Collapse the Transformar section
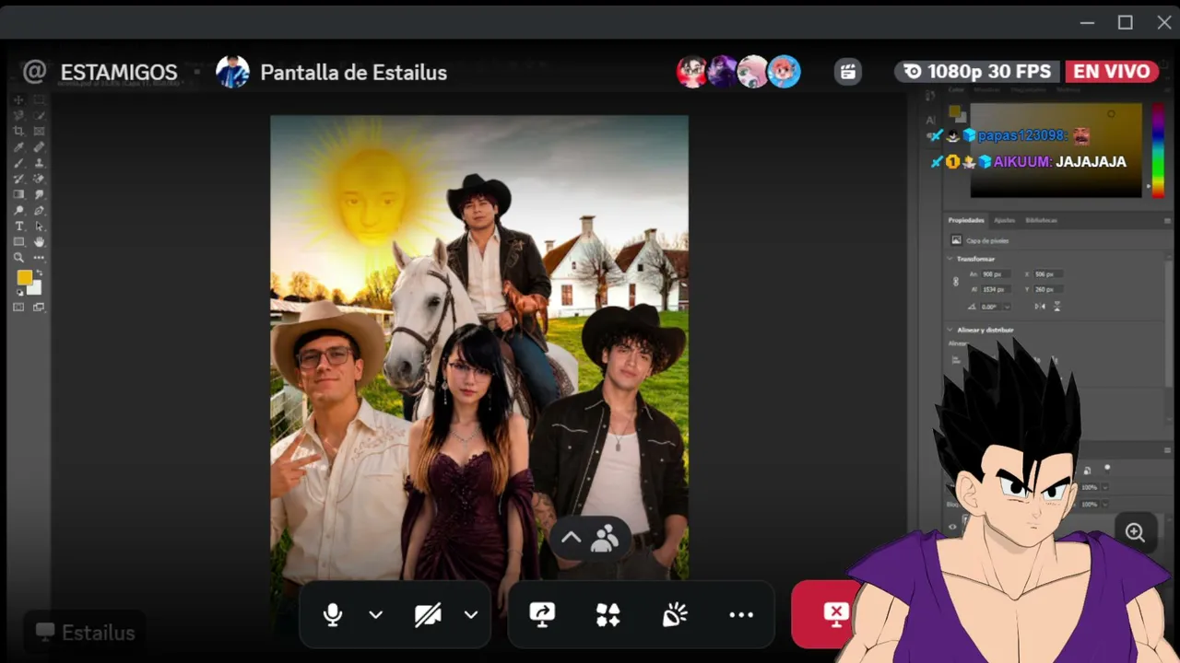 [950, 259]
